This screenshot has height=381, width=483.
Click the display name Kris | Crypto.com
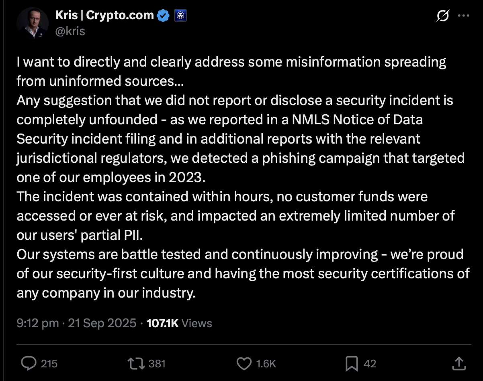tap(104, 16)
